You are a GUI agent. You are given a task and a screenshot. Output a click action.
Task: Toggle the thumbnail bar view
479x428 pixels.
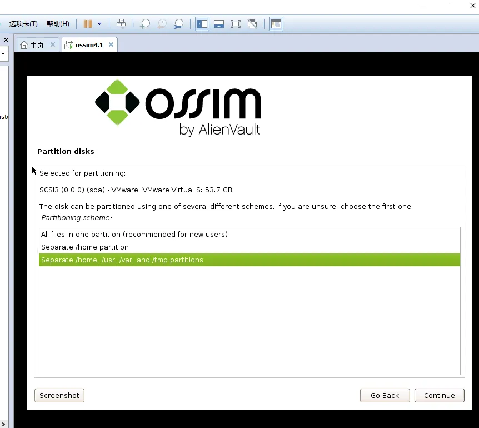[219, 24]
